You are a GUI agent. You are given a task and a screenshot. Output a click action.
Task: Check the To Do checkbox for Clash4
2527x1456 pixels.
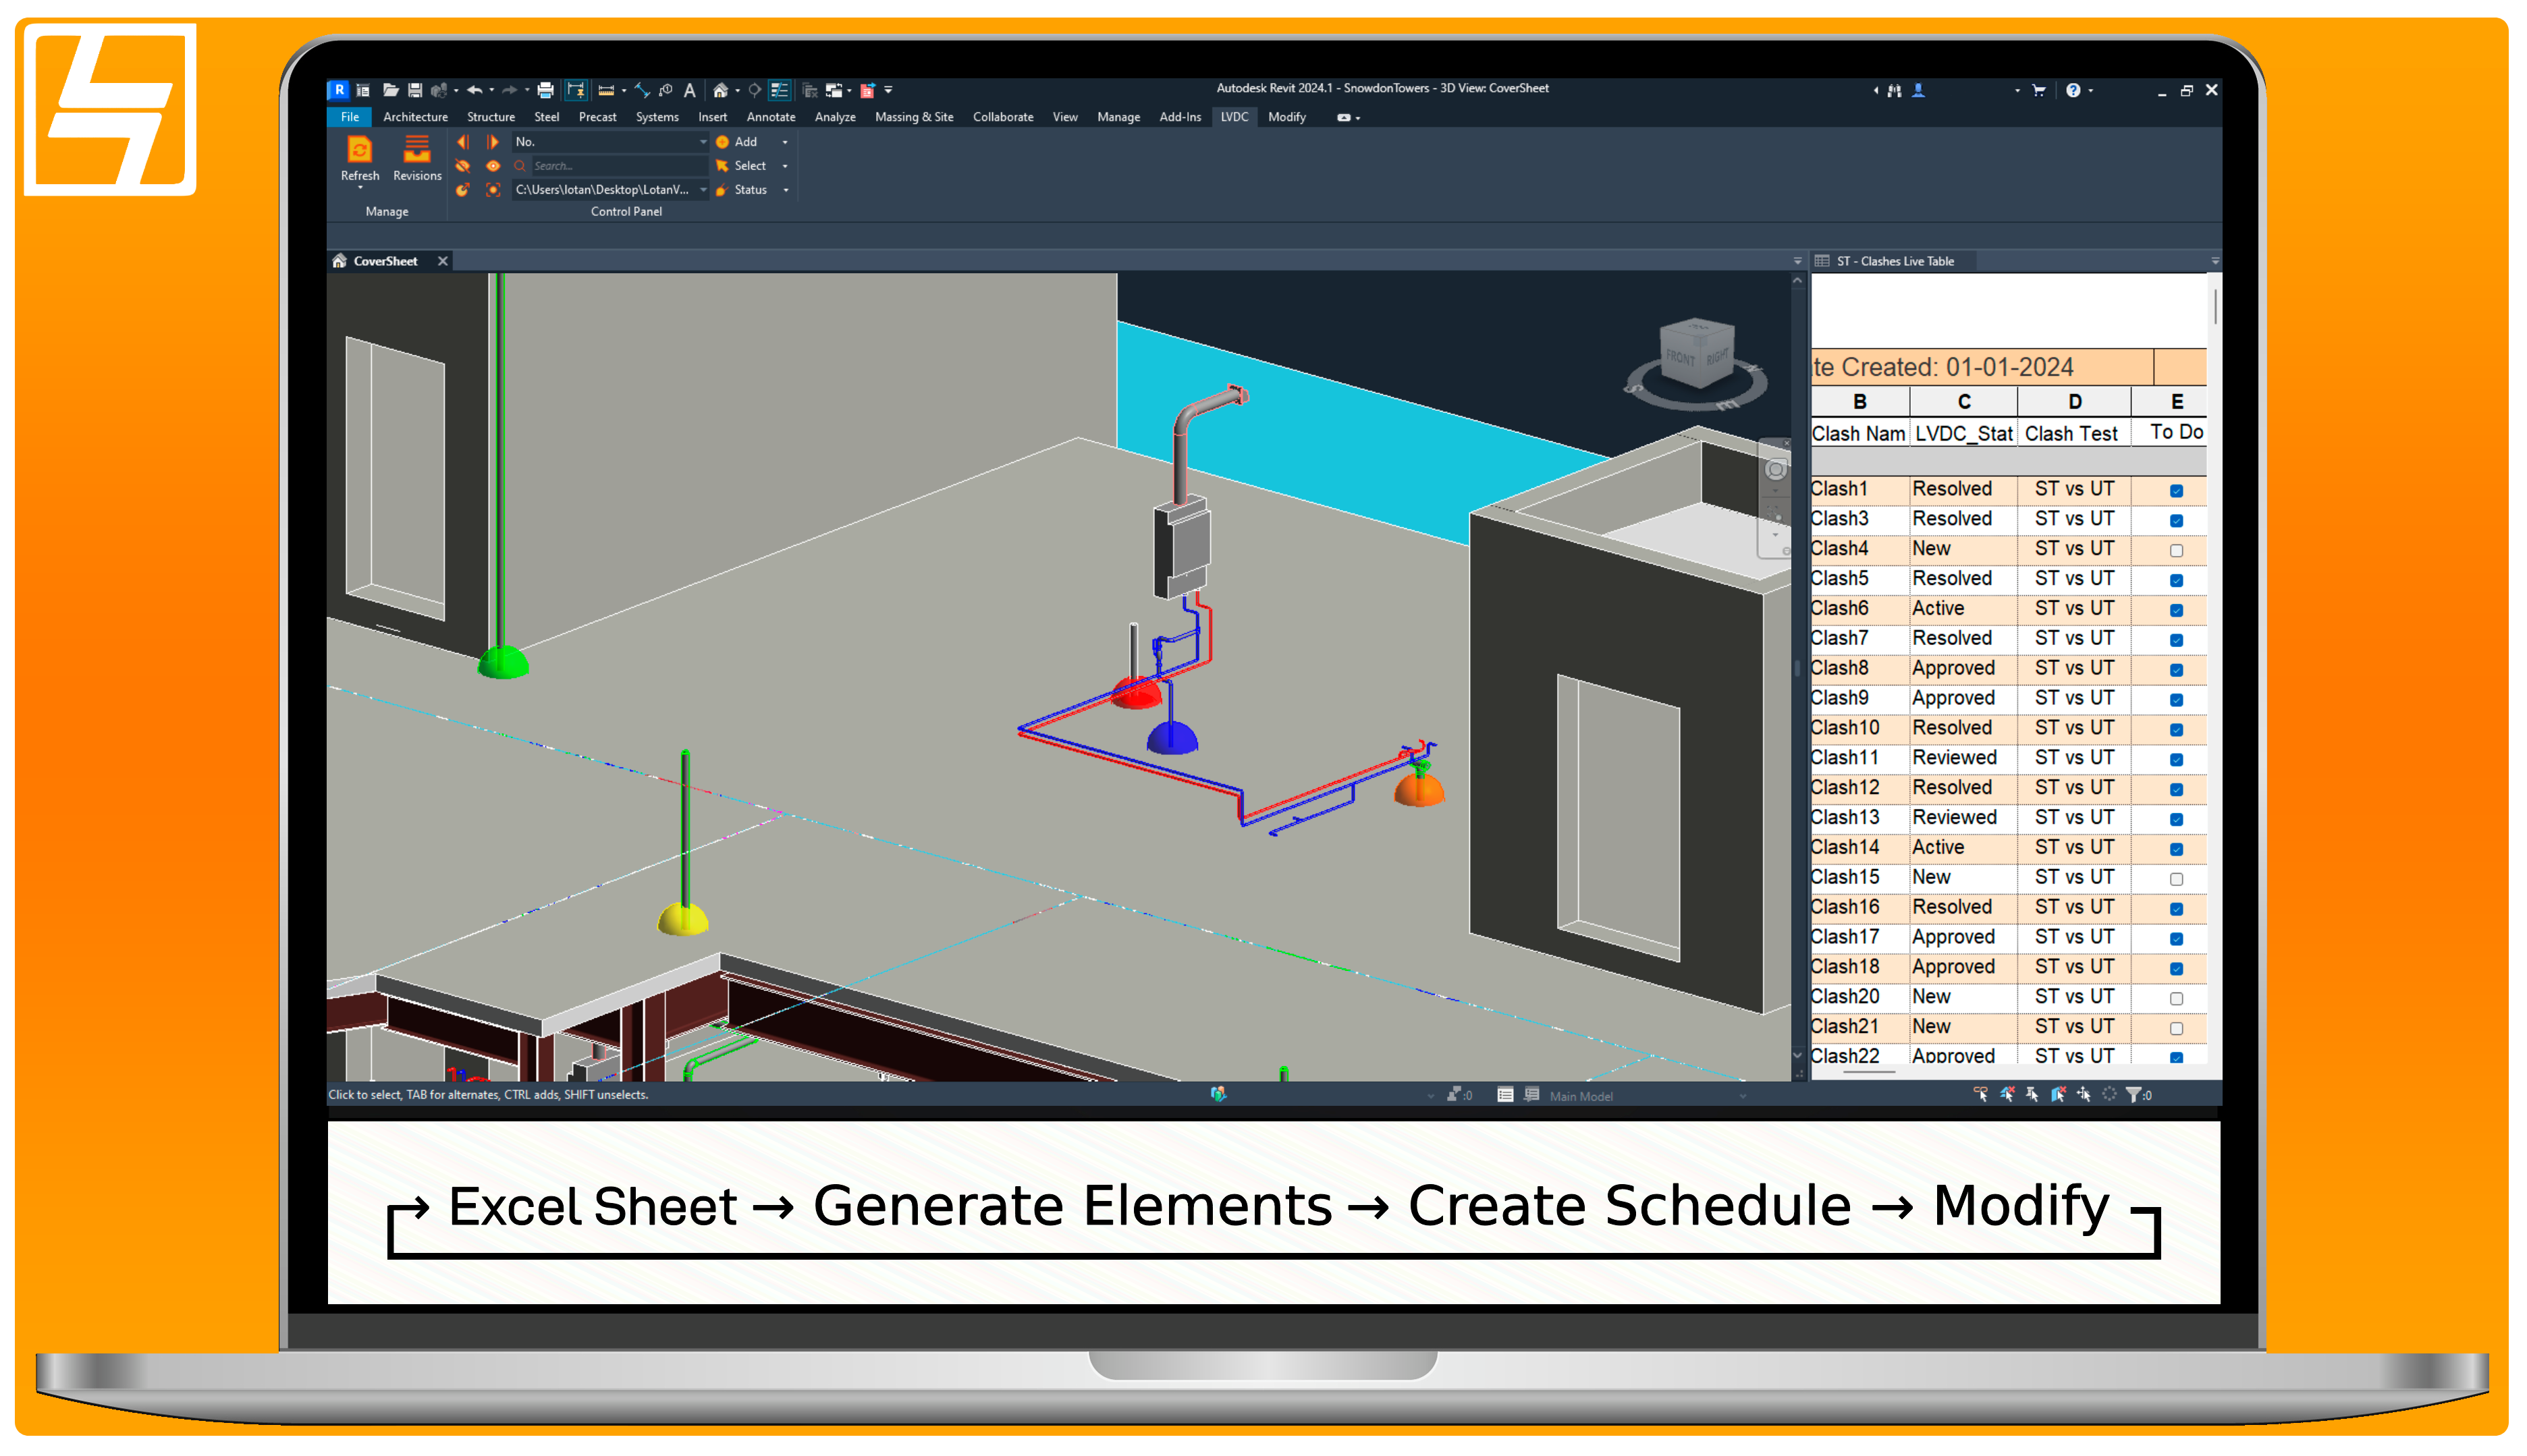(2176, 550)
